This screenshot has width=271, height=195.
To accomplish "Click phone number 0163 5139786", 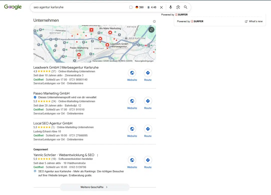I will pos(78,167).
